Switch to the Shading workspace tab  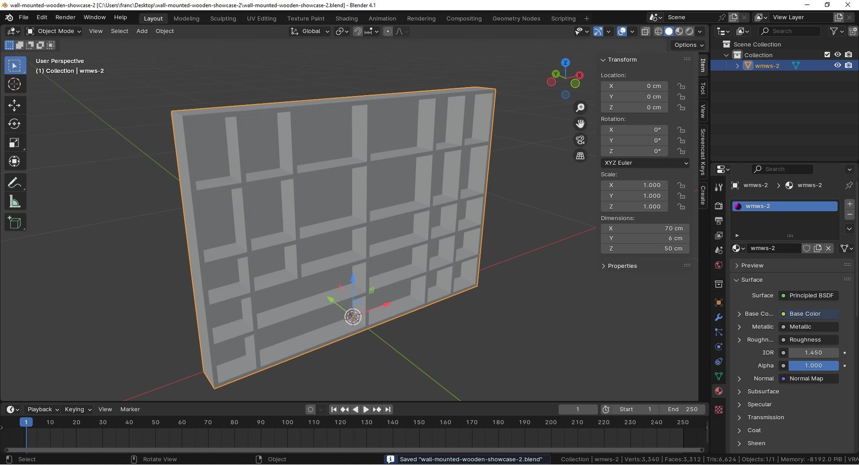pyautogui.click(x=346, y=18)
